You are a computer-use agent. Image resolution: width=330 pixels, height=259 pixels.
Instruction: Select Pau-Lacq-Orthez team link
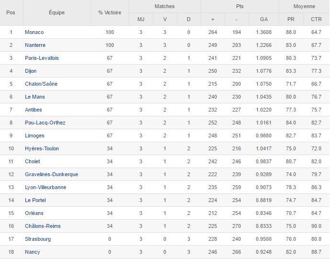click(45, 123)
